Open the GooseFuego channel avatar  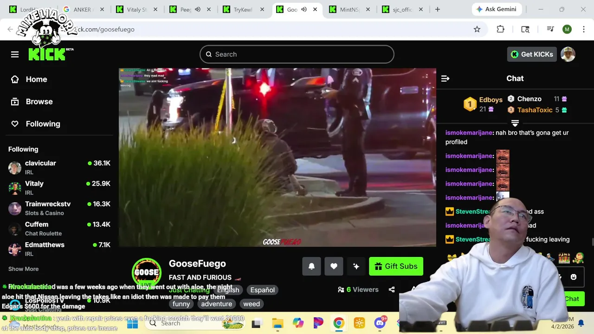tap(147, 272)
